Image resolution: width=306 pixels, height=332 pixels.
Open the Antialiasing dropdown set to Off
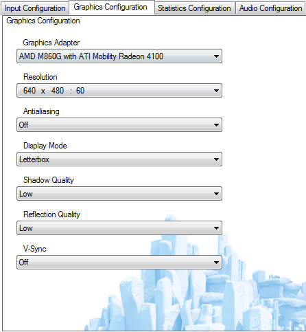(x=119, y=125)
